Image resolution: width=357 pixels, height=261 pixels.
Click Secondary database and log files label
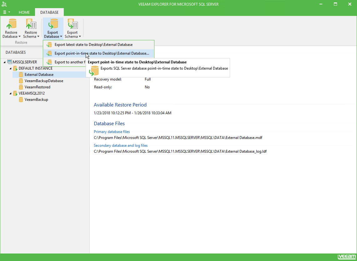tap(121, 145)
